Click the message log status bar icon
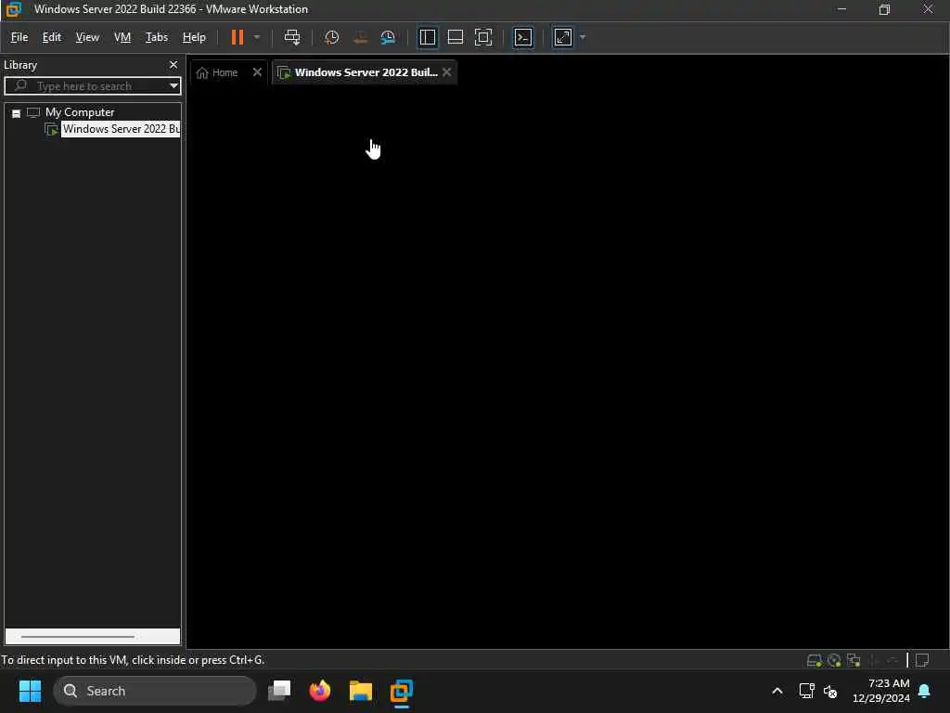 pyautogui.click(x=922, y=660)
